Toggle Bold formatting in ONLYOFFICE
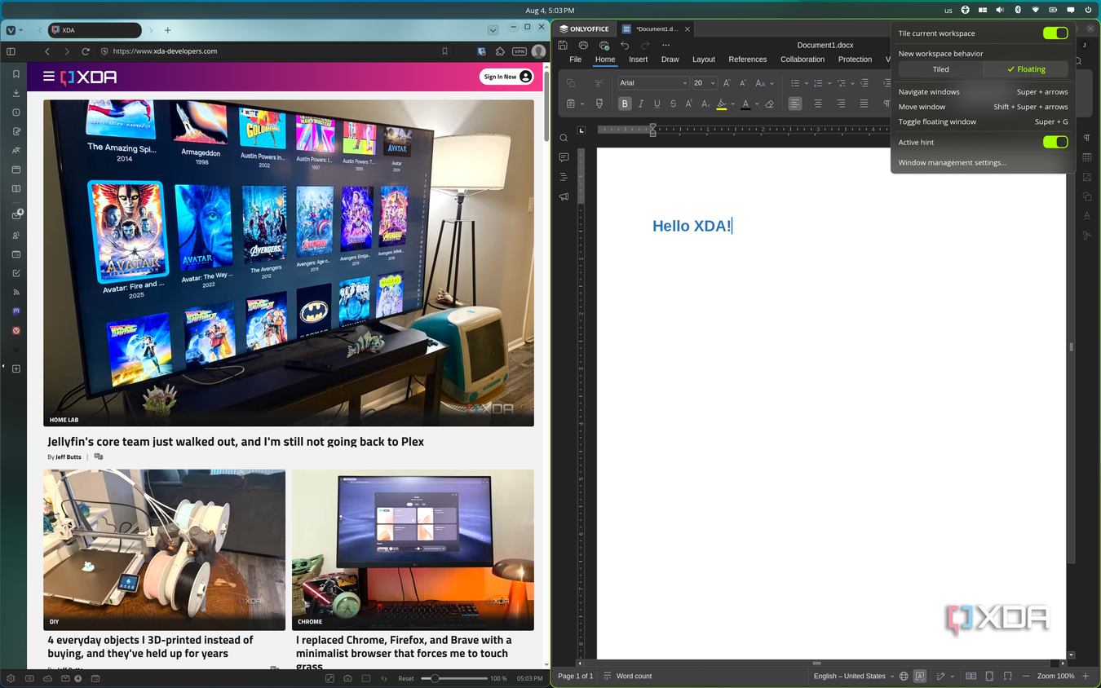1101x688 pixels. [625, 104]
